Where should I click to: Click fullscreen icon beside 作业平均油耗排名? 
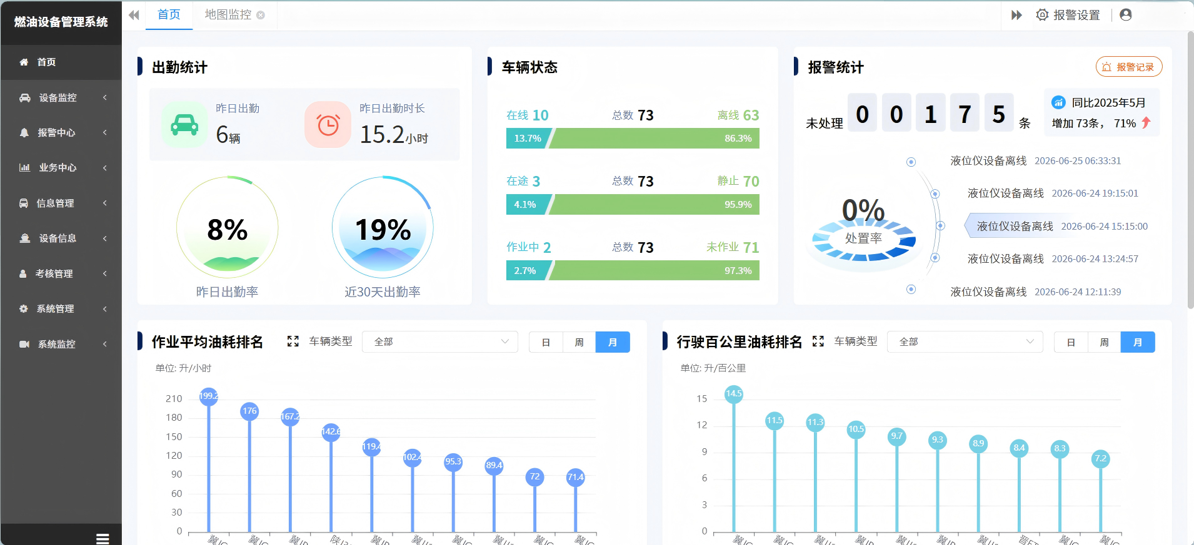click(x=293, y=341)
